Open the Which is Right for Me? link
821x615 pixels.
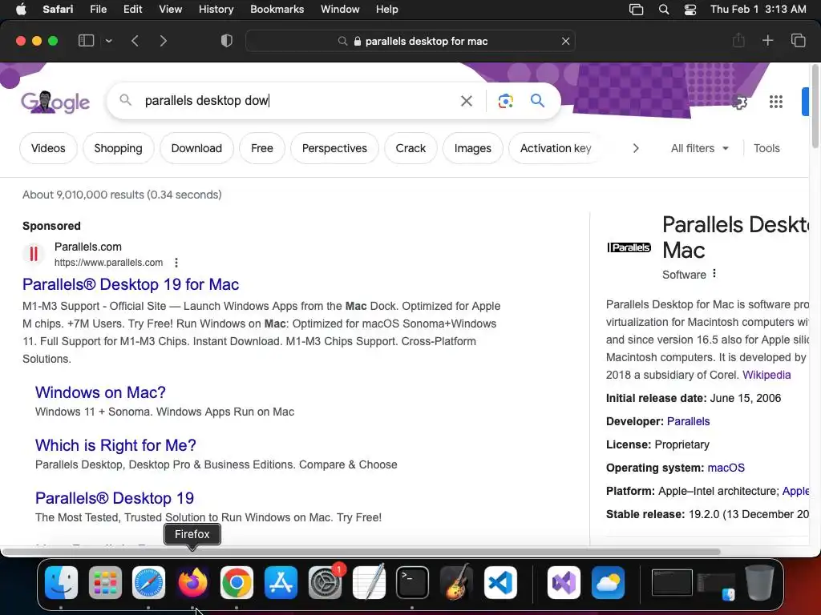click(115, 445)
